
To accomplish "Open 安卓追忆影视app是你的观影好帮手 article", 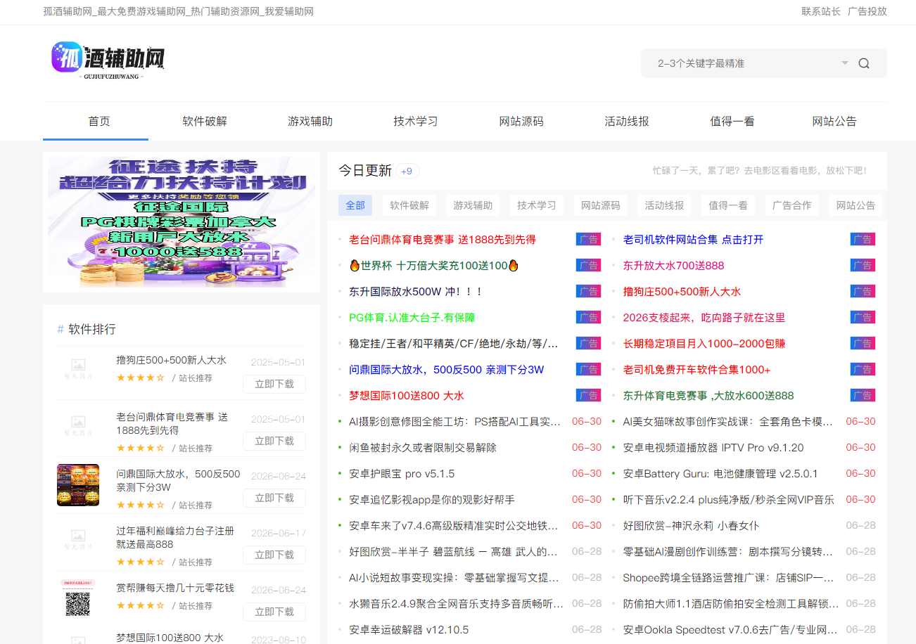I will tap(432, 499).
